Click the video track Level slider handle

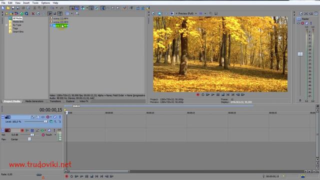point(45,121)
